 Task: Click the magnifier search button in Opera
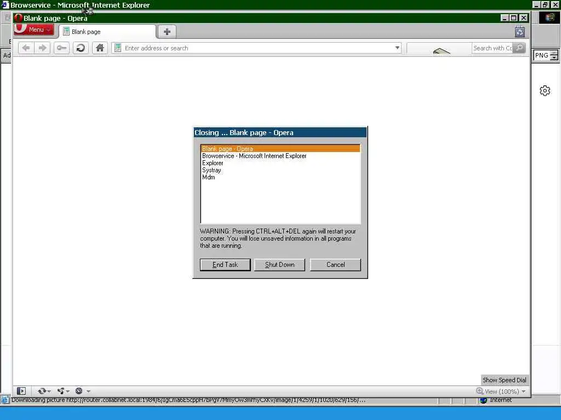(519, 48)
